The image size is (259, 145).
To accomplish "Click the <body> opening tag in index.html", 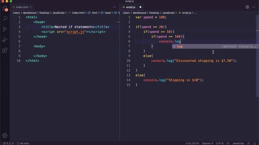I will (39, 46).
